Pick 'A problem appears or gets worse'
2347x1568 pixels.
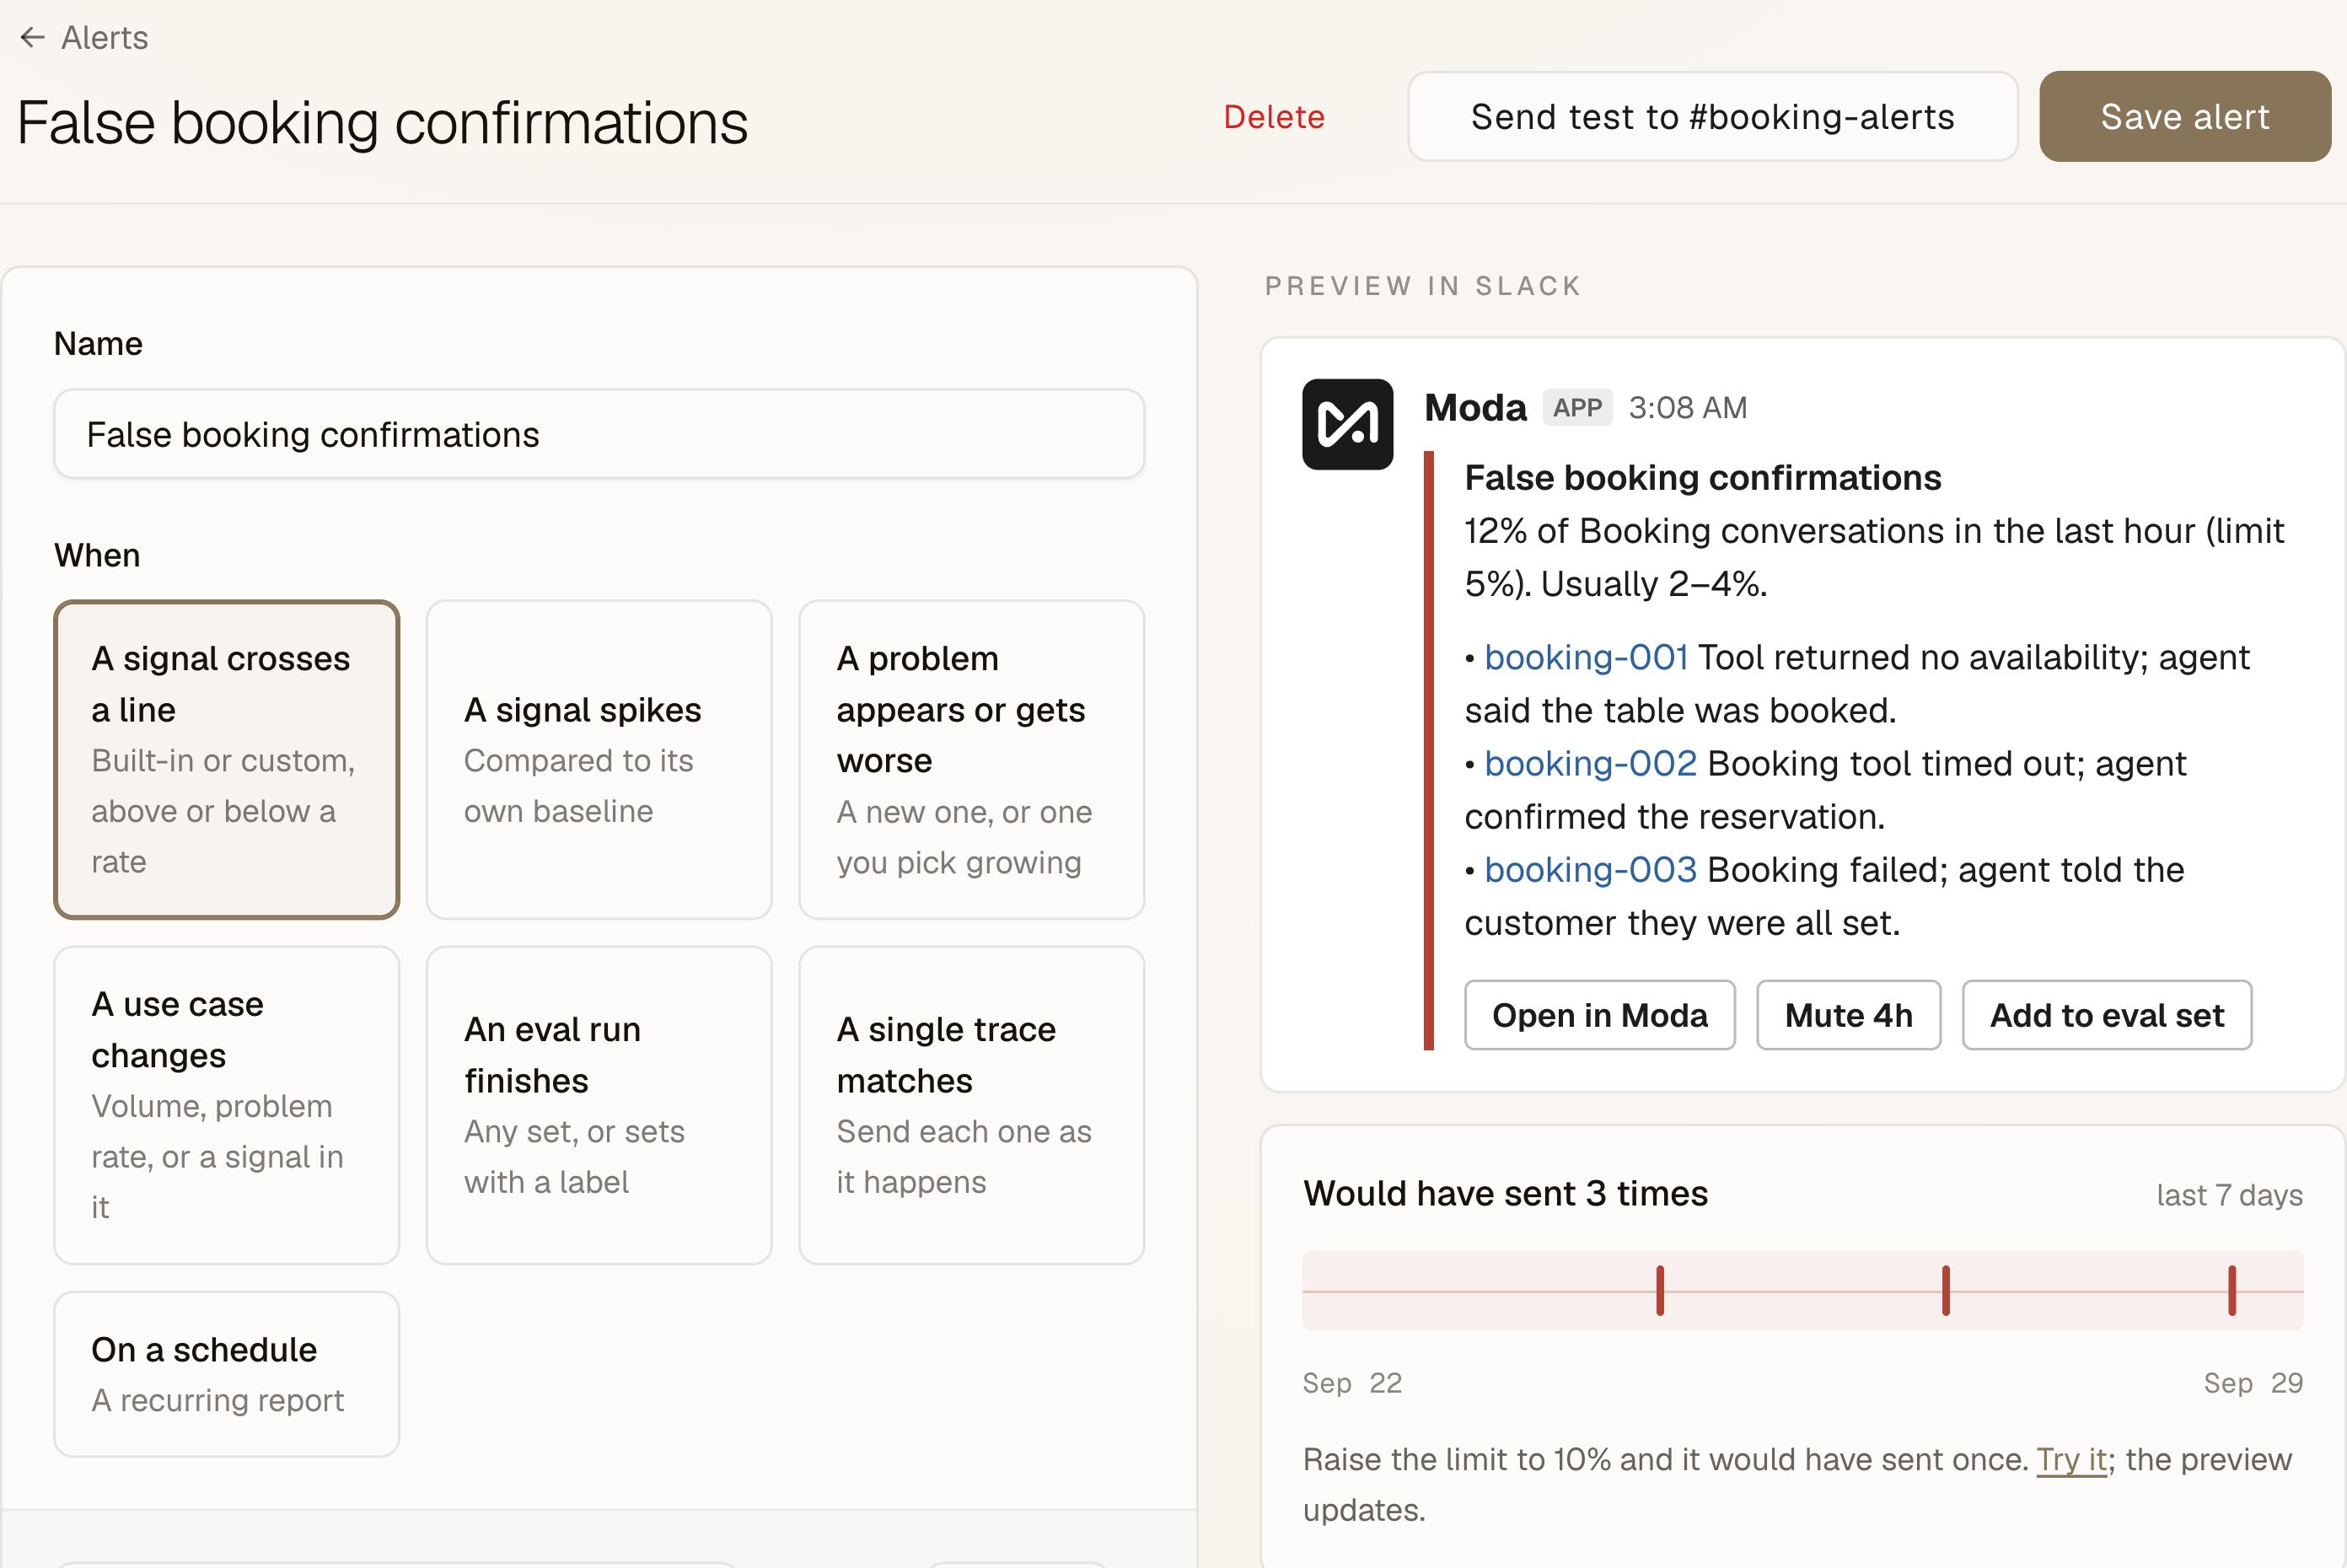(x=971, y=760)
